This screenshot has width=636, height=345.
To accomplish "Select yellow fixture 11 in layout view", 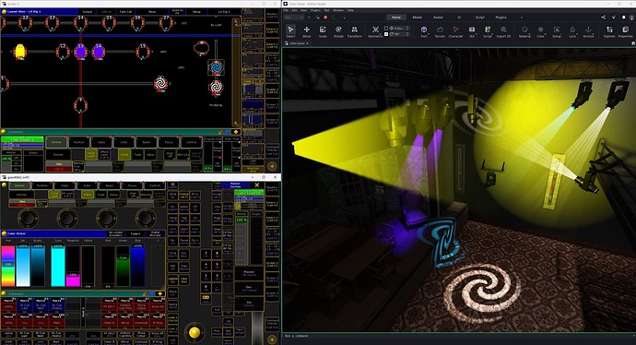I will 19,52.
